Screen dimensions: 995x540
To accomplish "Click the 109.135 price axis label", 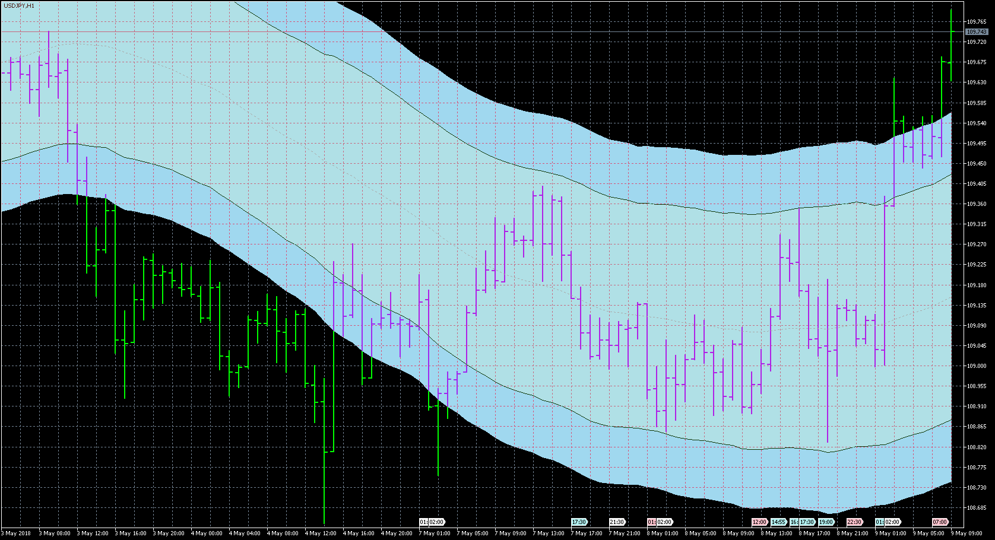I will click(x=977, y=305).
